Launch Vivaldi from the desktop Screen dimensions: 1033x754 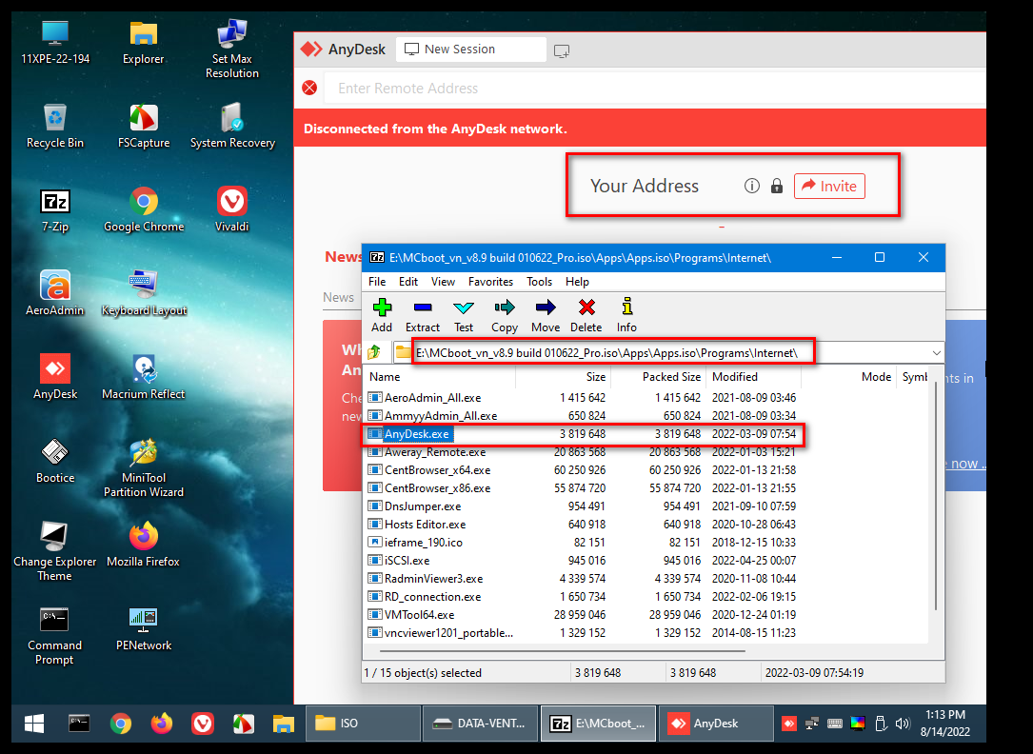click(232, 210)
